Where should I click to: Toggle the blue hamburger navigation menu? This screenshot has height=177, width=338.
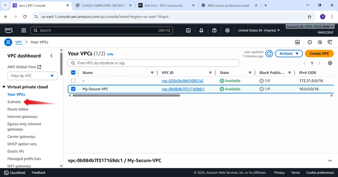tap(8, 42)
